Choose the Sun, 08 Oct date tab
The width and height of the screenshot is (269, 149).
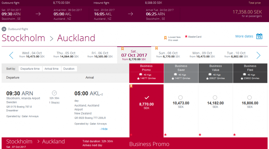[168, 55]
